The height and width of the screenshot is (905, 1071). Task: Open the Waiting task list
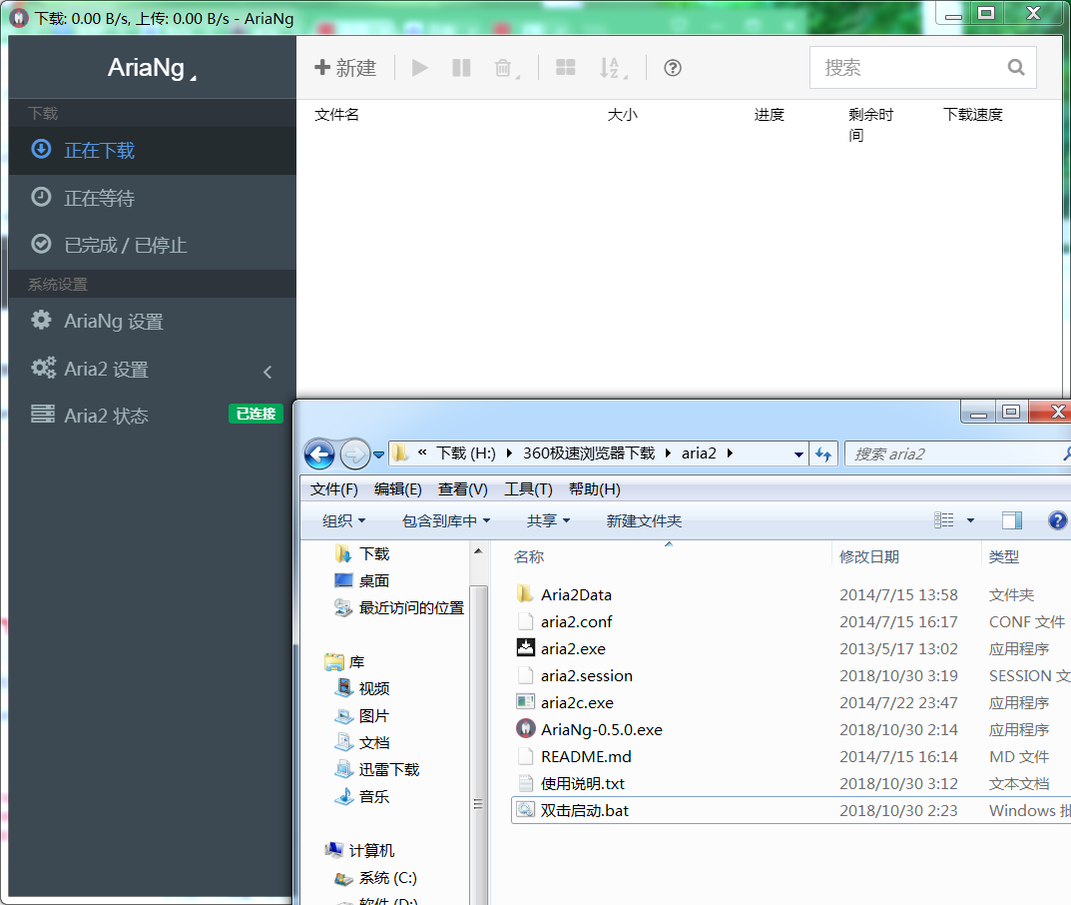click(153, 198)
